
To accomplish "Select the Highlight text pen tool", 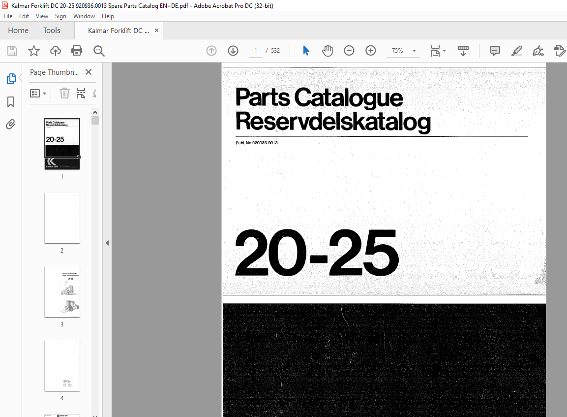I will click(517, 51).
